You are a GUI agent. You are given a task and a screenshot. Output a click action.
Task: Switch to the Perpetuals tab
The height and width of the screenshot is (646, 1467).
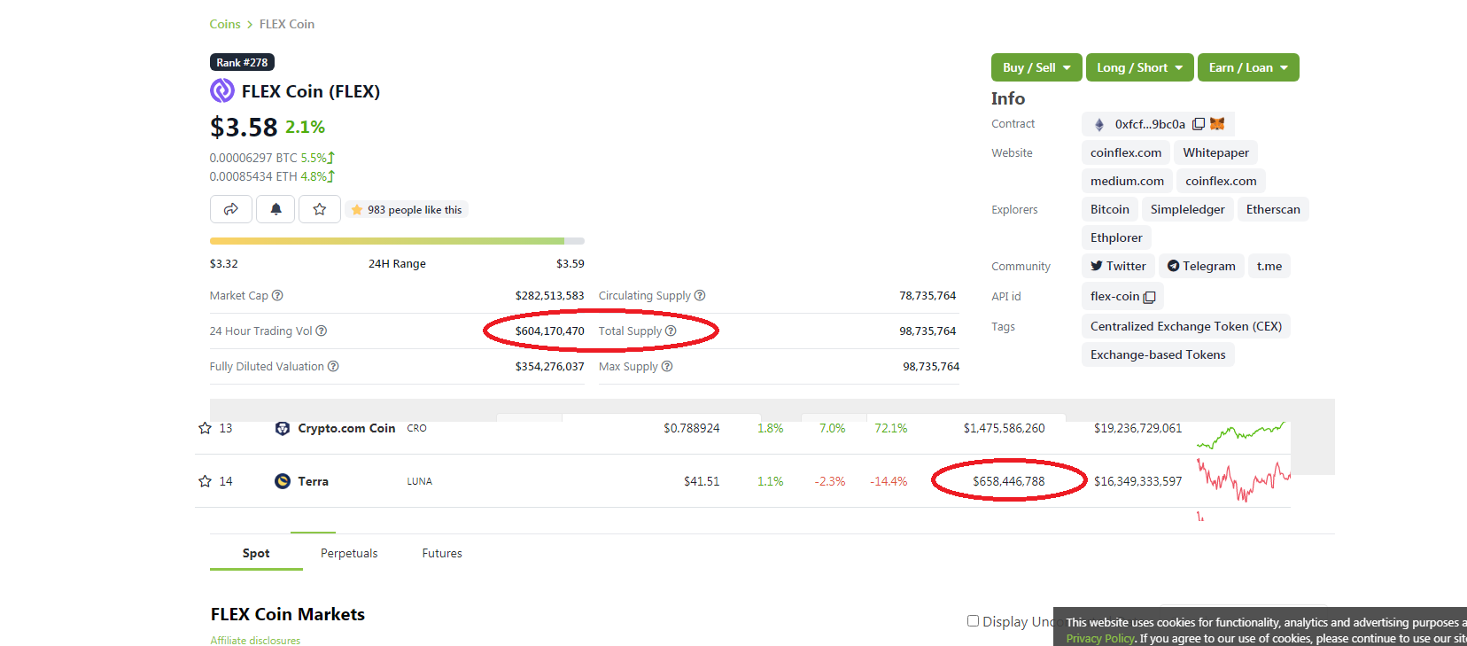(349, 553)
